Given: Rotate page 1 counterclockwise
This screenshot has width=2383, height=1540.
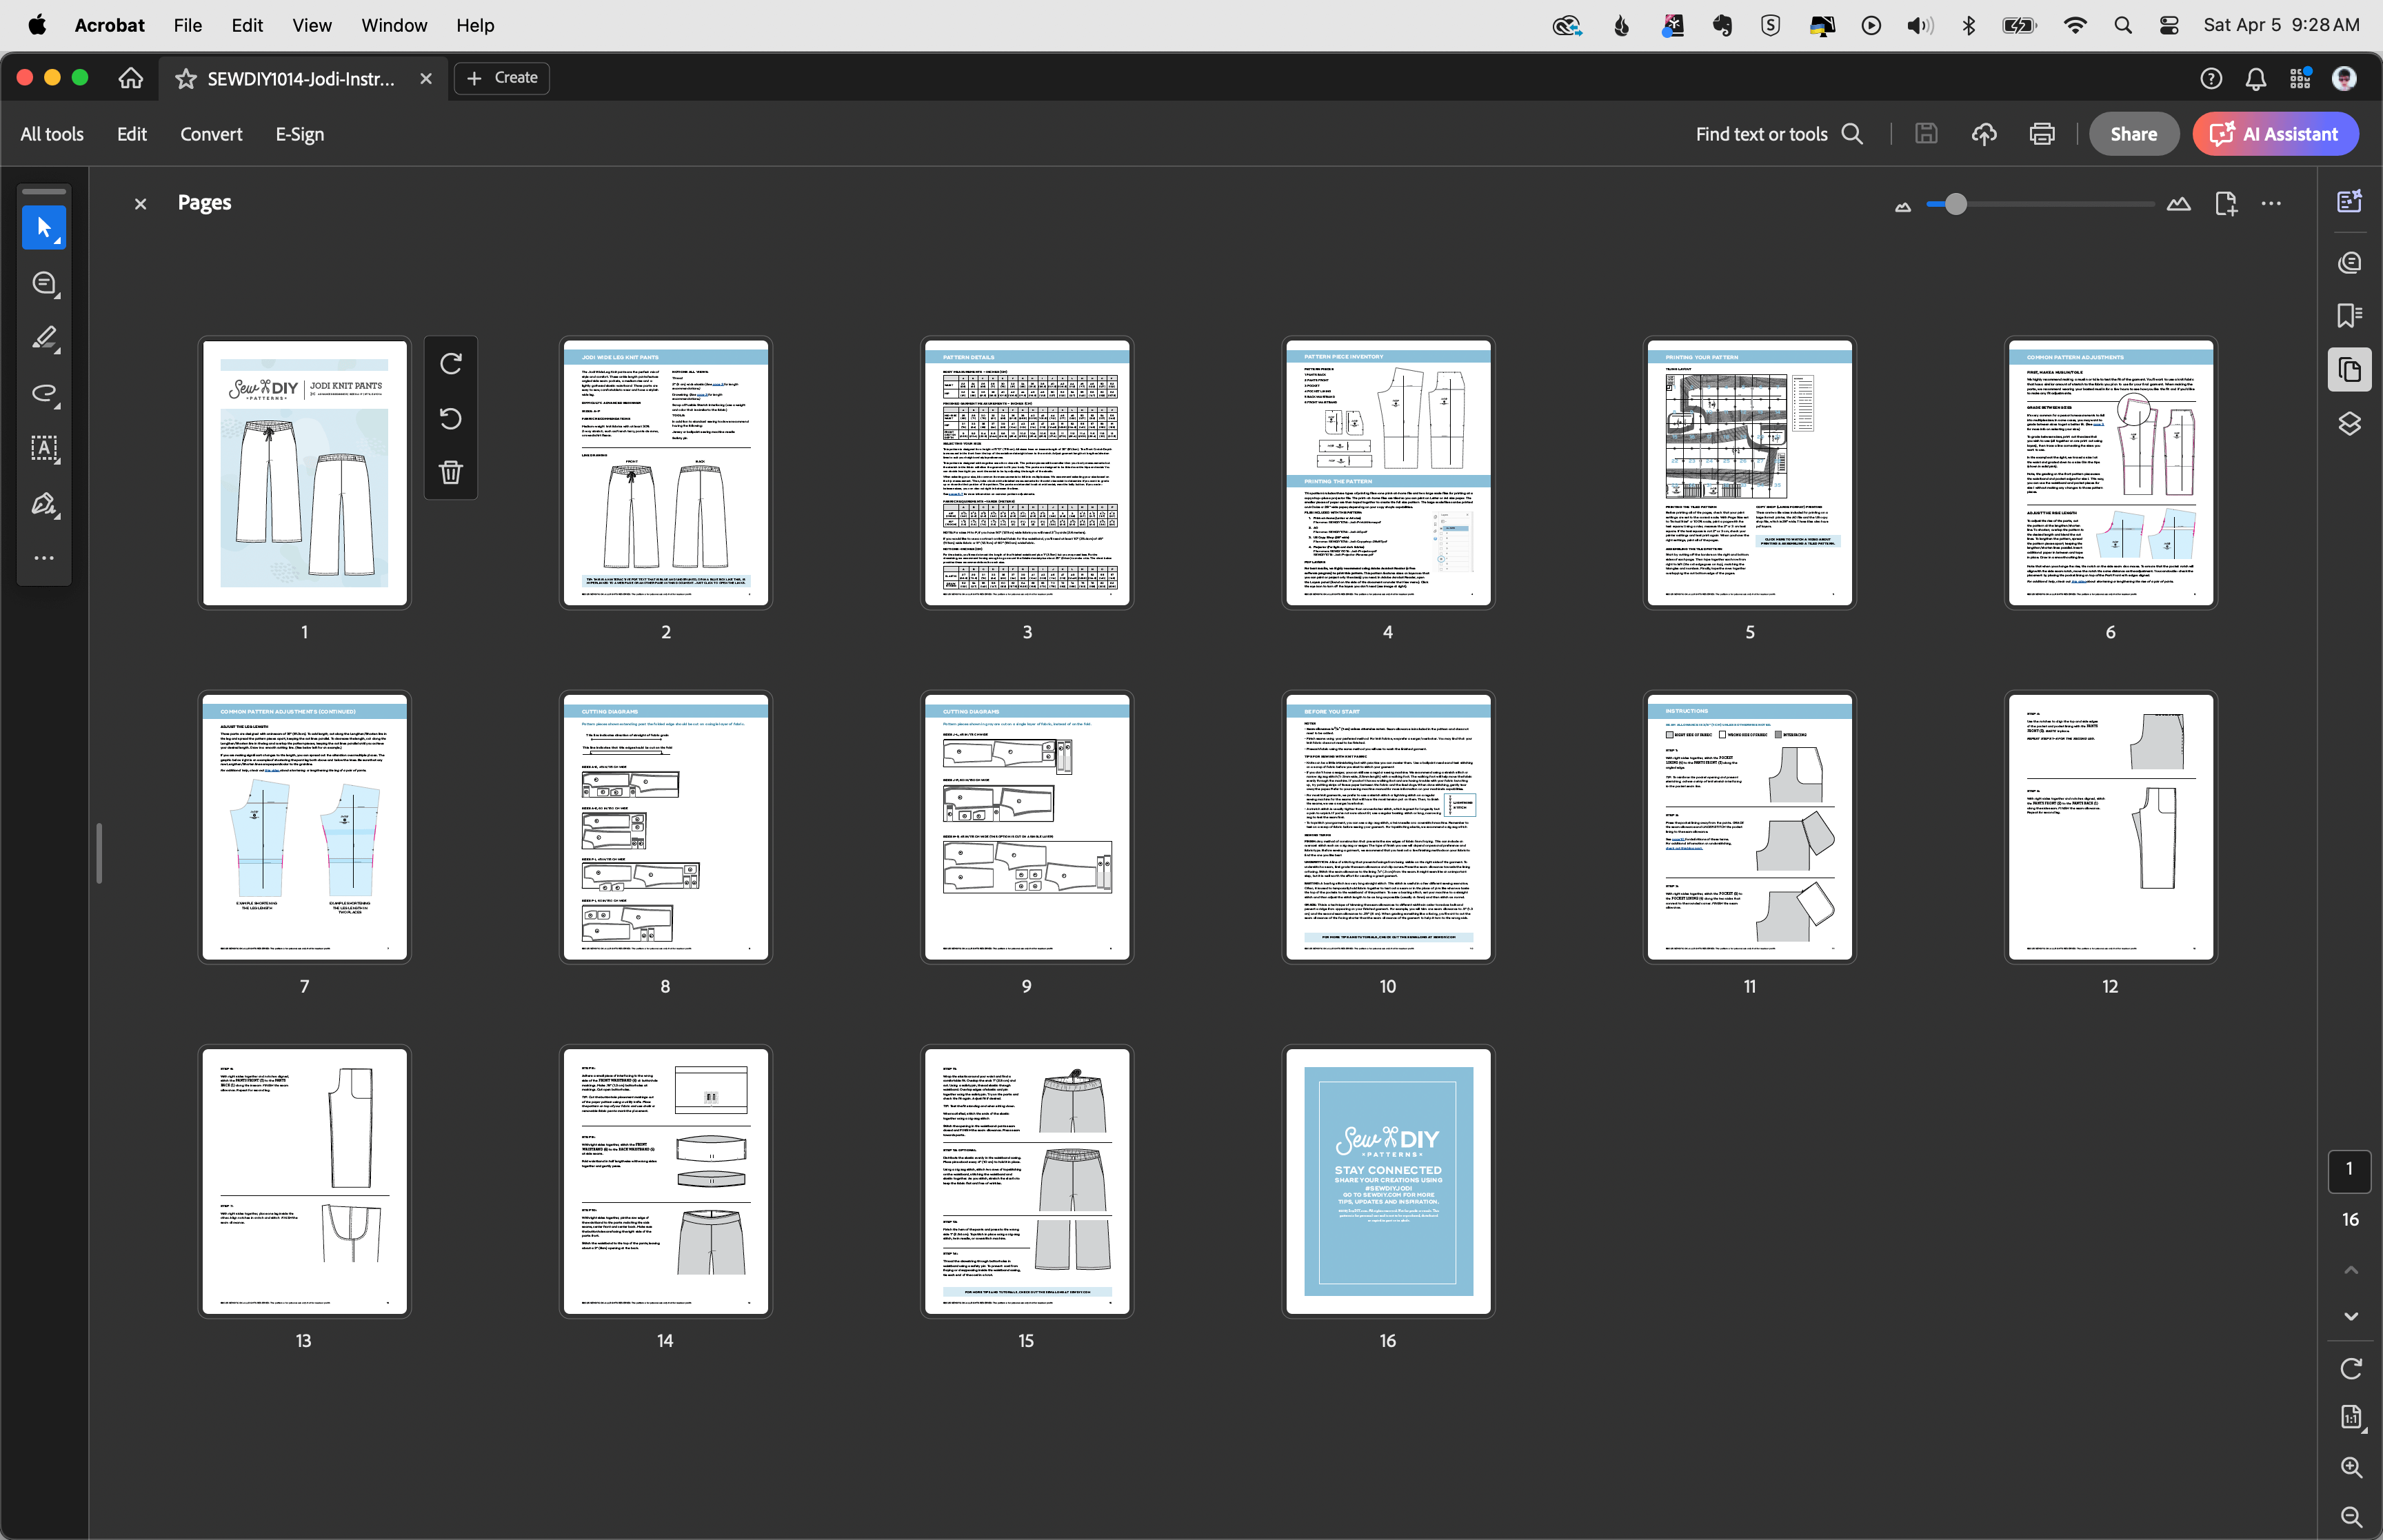Looking at the screenshot, I should pyautogui.click(x=451, y=418).
